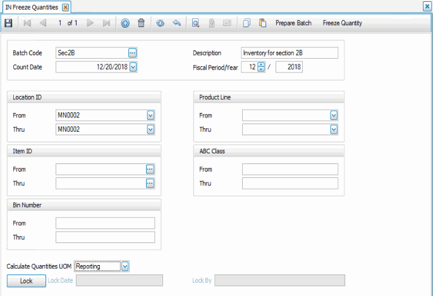This screenshot has height=296, width=433.
Task: Click the Save icon in the toolbar
Action: coord(8,23)
